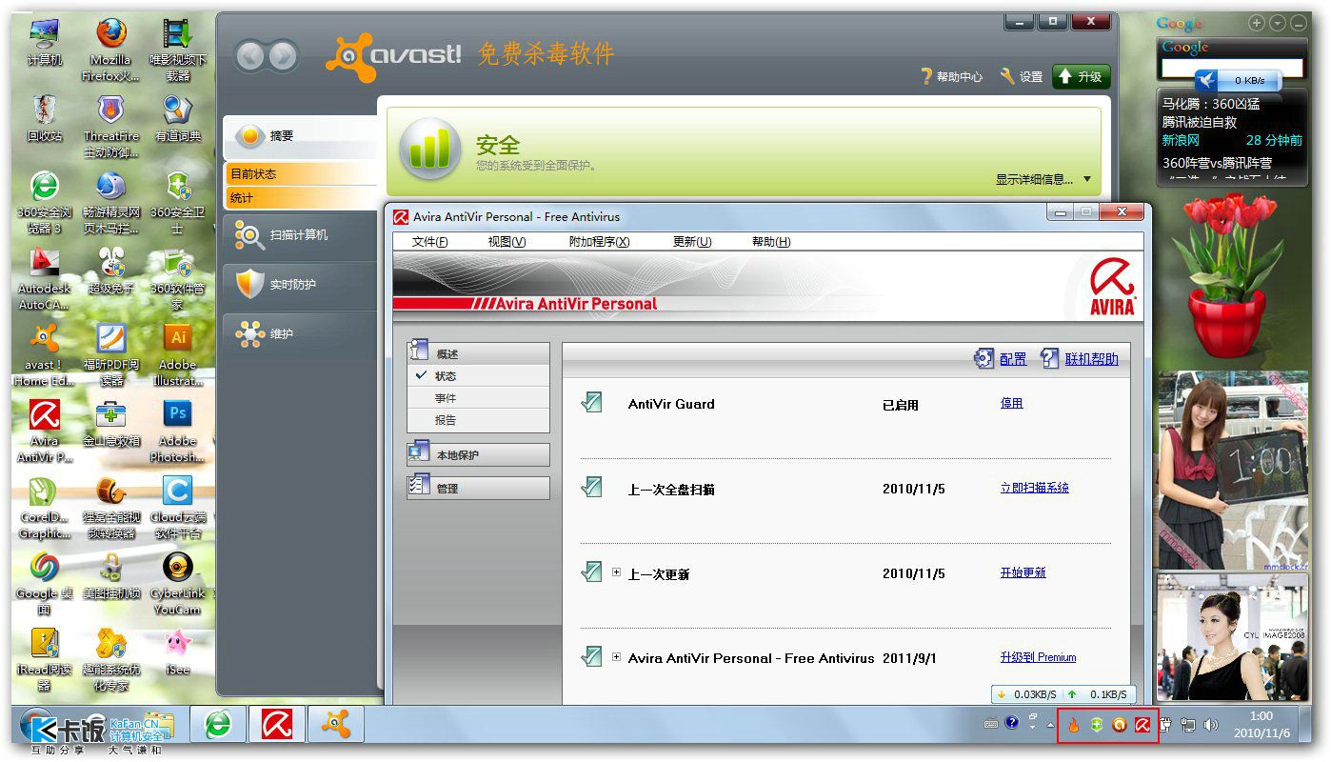Open the 视图(V) menu in Avira
This screenshot has height=762, width=1331.
coord(507,242)
